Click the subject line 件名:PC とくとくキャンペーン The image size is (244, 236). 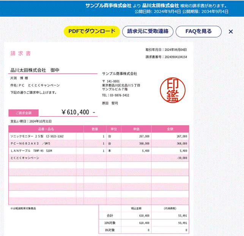click(35, 85)
